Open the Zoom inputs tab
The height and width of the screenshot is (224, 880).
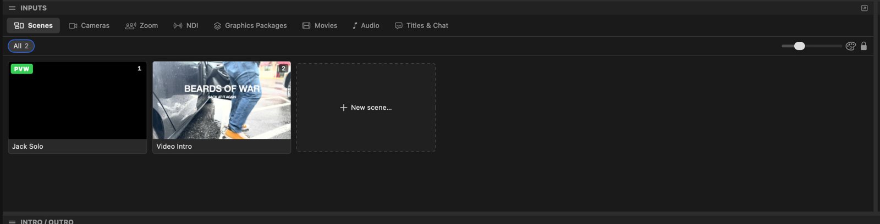[x=142, y=26]
